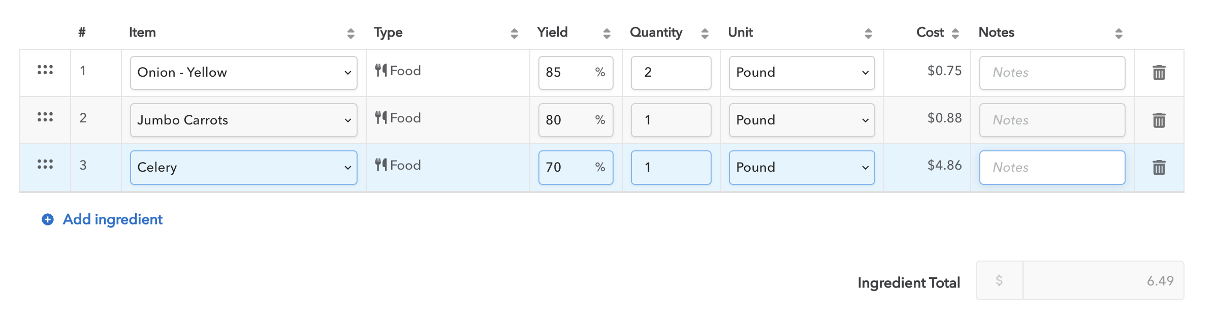
Task: Click the drag handle on Celery row
Action: click(45, 165)
